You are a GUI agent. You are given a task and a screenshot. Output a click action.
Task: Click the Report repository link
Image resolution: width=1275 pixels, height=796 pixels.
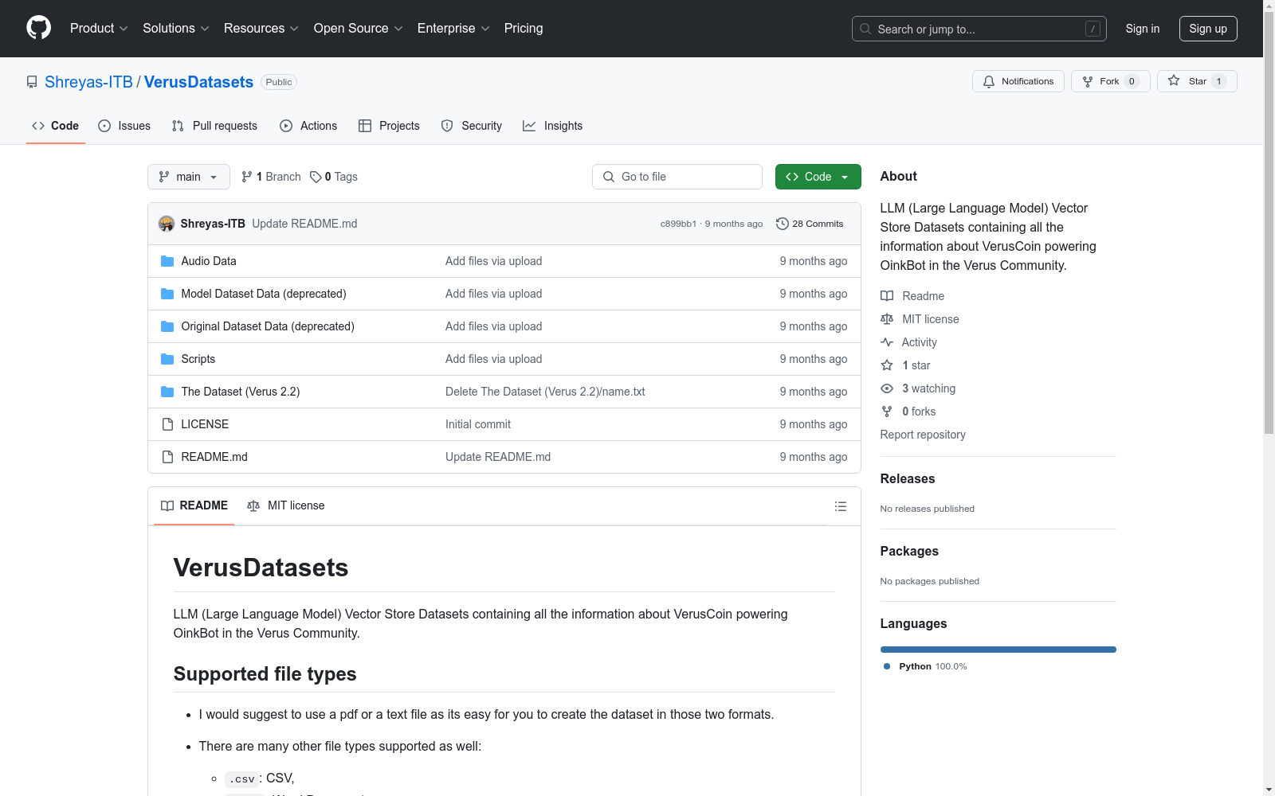(x=923, y=435)
